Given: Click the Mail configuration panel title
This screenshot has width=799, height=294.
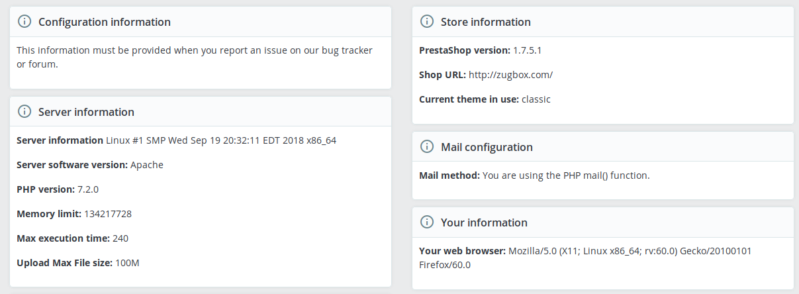Looking at the screenshot, I should 487,147.
